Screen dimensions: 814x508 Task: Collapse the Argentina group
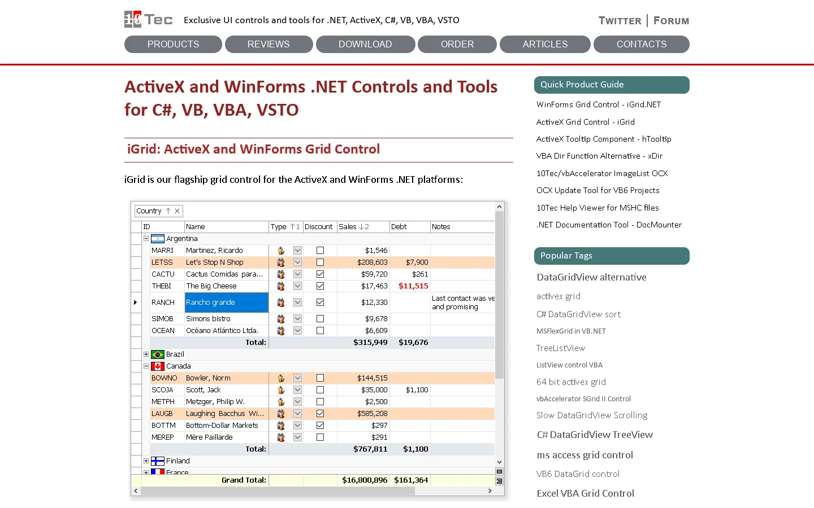coord(146,239)
